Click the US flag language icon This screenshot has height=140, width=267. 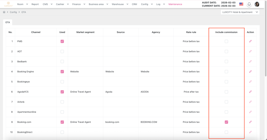241,4
